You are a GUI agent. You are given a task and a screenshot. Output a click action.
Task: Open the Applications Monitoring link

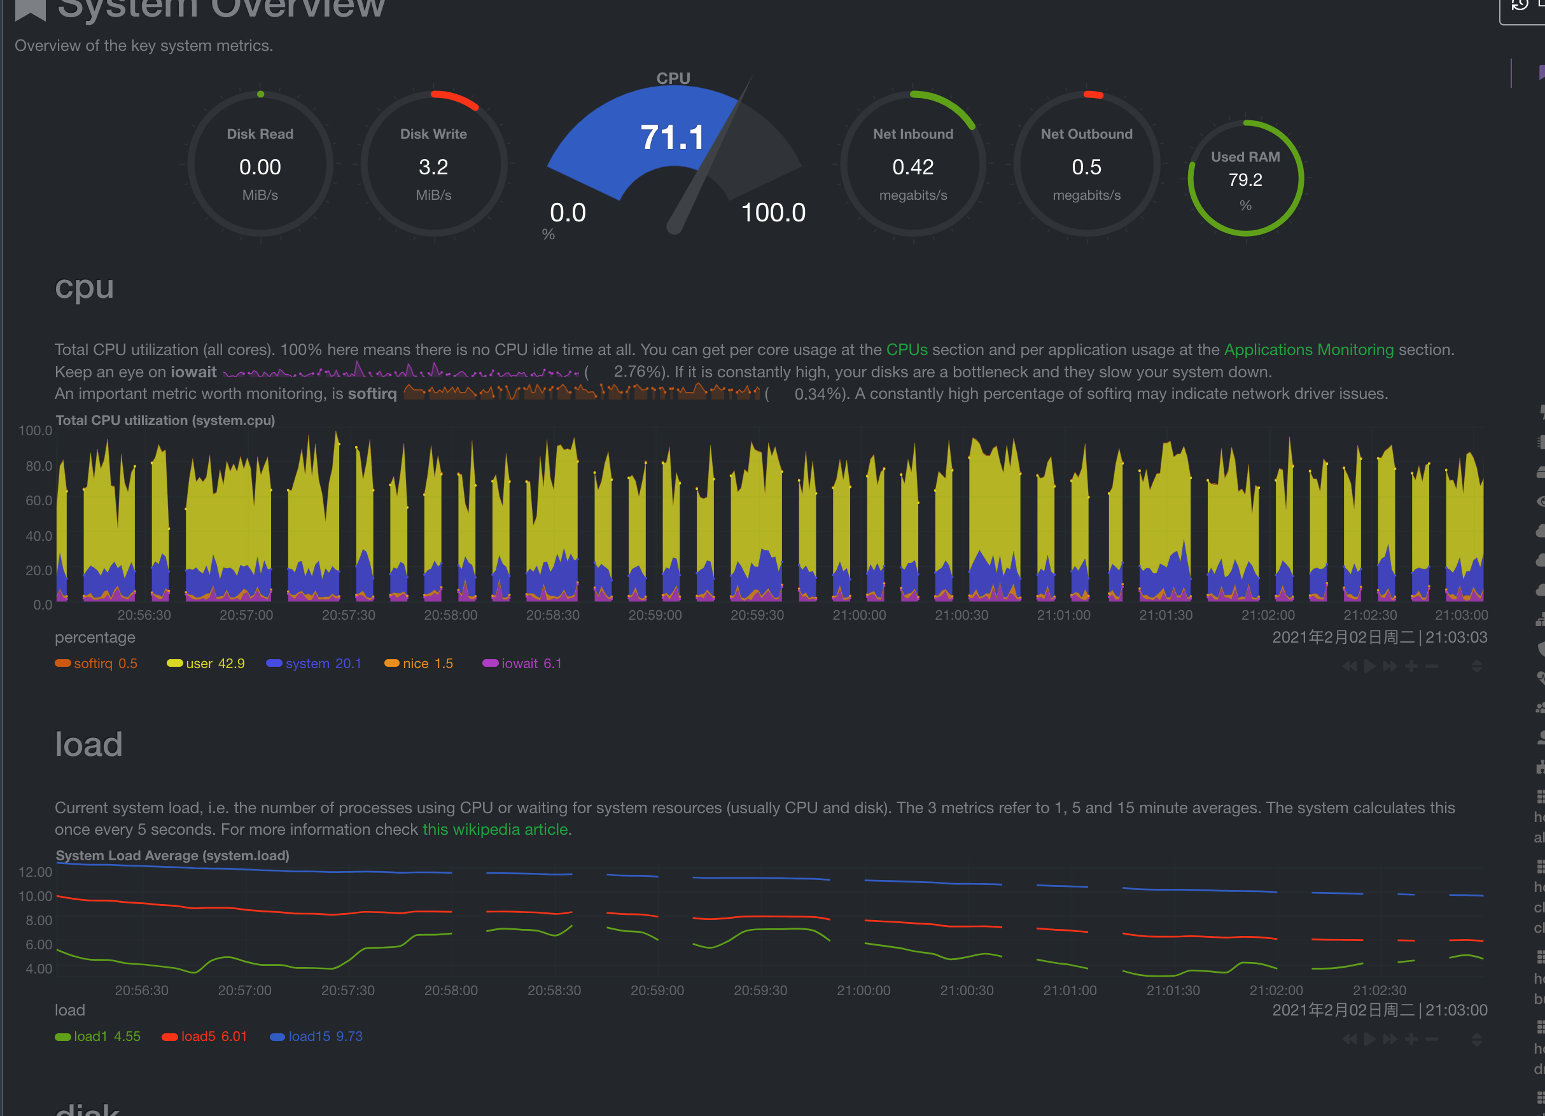pyautogui.click(x=1308, y=349)
